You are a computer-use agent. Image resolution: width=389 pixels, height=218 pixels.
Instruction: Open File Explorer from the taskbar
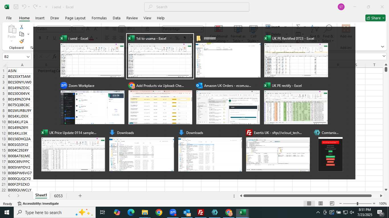[145, 212]
